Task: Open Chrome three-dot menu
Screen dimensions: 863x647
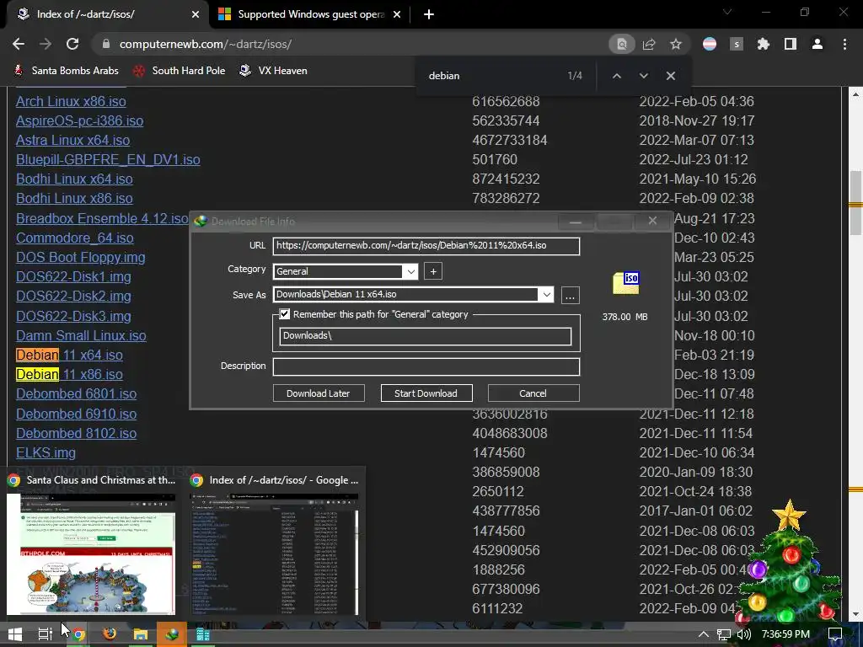Action: (844, 44)
